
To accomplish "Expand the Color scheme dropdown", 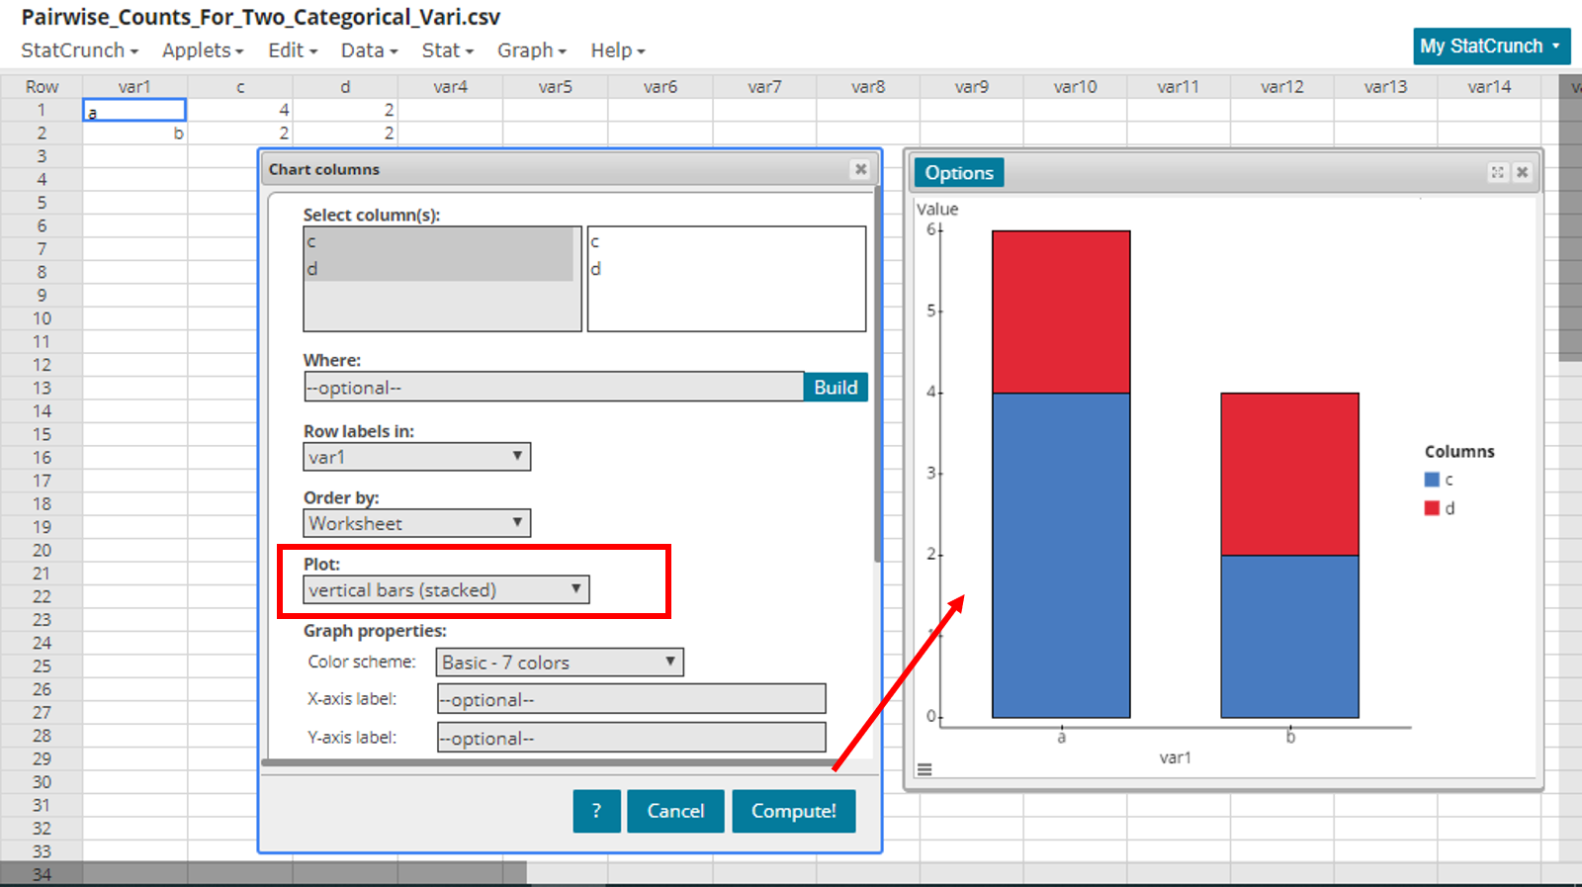I will click(559, 663).
